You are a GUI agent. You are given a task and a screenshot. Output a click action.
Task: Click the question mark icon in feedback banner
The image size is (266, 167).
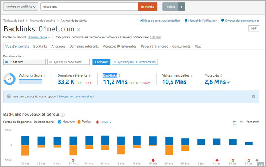(9, 96)
